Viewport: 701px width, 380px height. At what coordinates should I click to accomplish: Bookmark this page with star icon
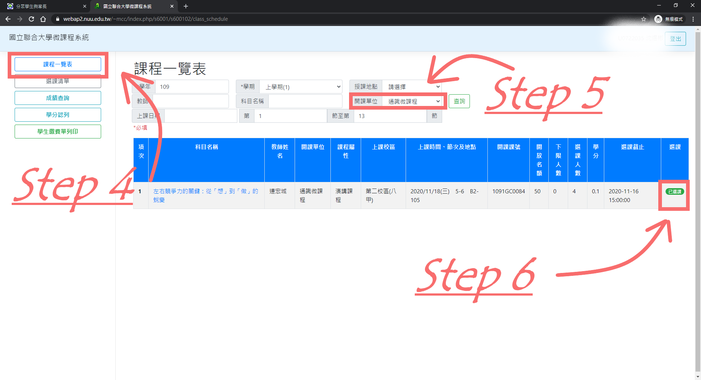pyautogui.click(x=643, y=19)
